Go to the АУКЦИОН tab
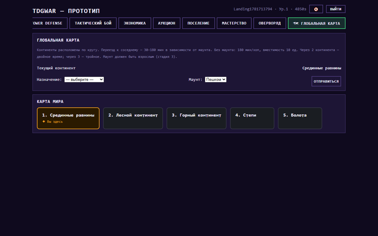The height and width of the screenshot is (236, 378). tap(167, 23)
